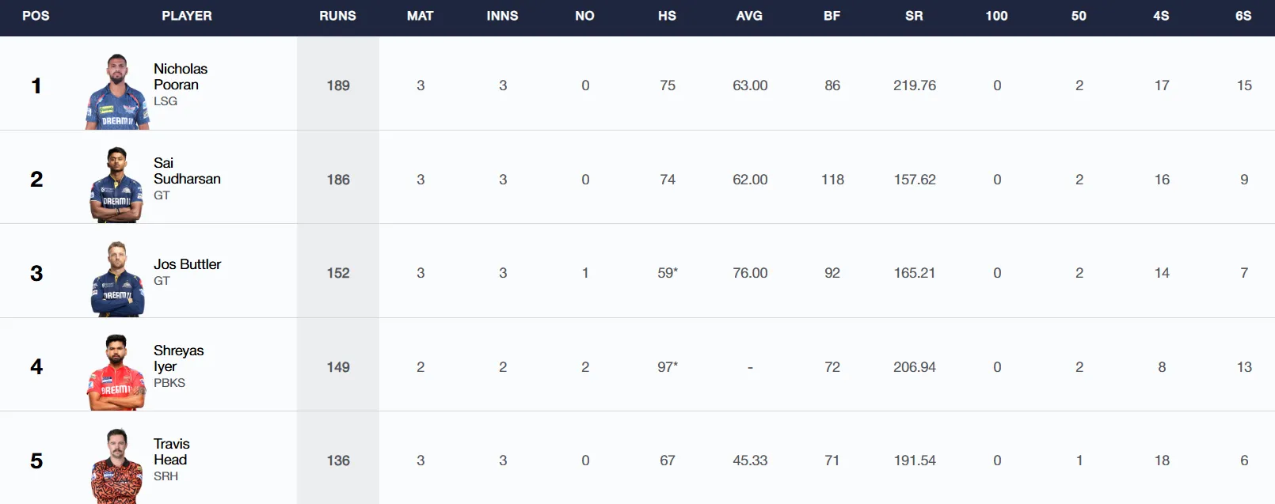Sort table by RUNS column header

337,16
